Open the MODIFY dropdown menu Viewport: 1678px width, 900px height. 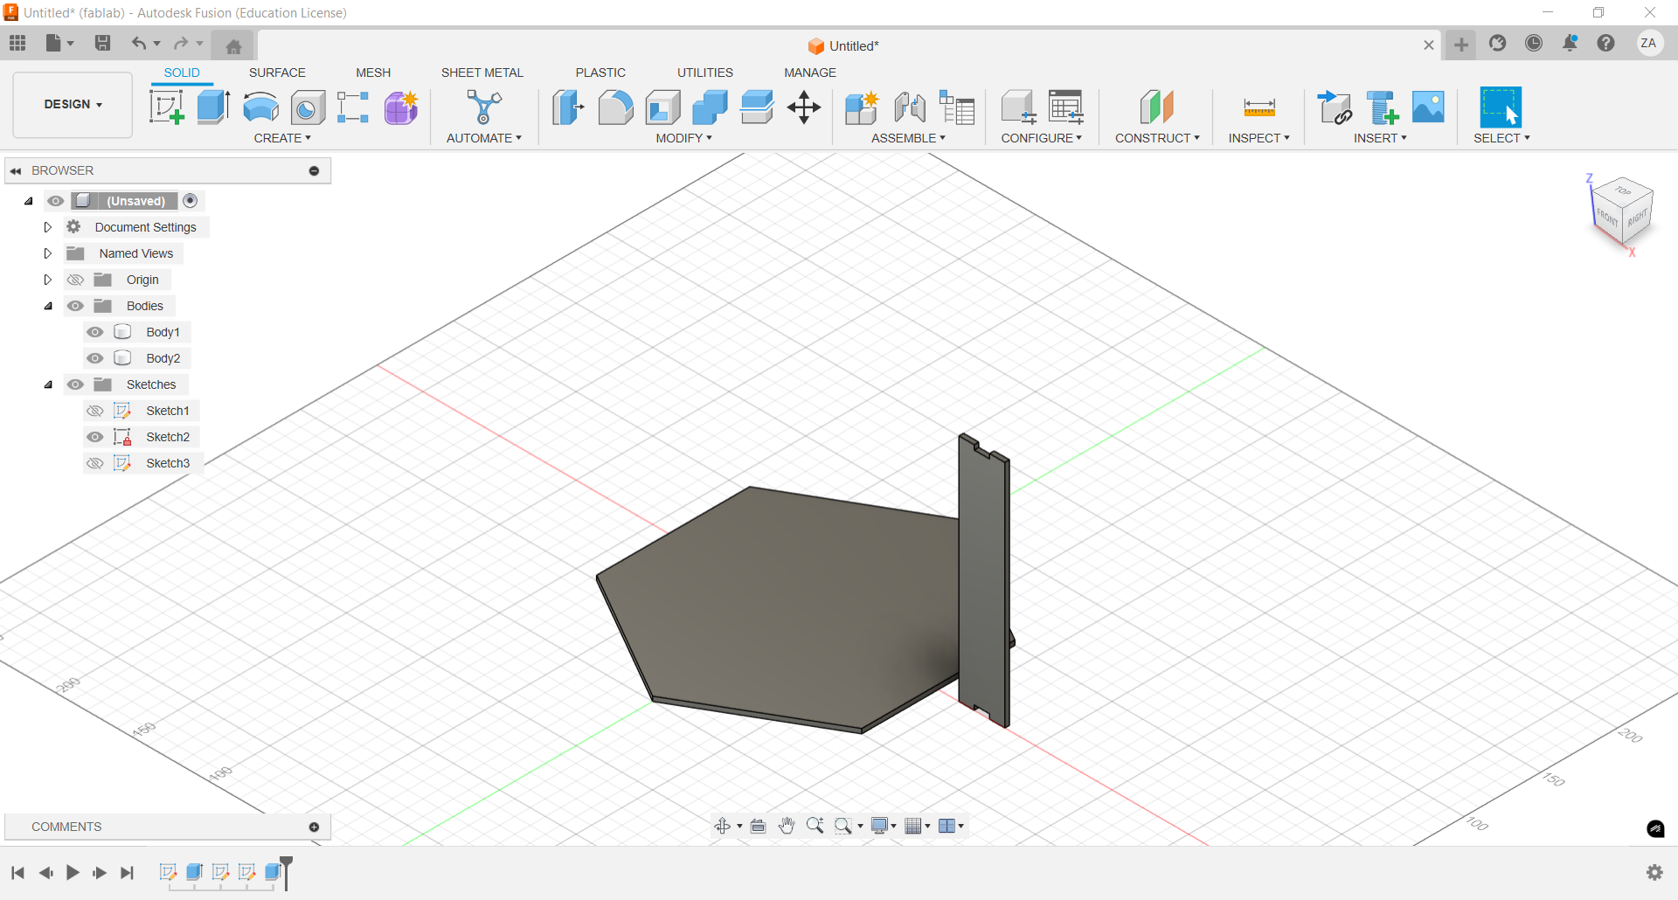pos(684,138)
